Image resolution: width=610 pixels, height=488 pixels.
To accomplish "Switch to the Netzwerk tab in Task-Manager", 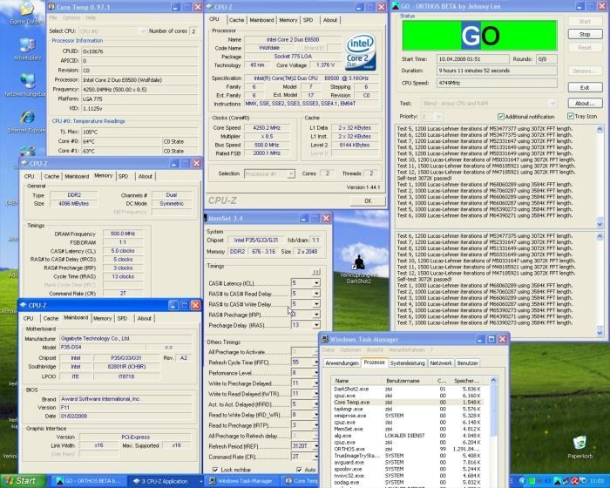I will pos(441,363).
